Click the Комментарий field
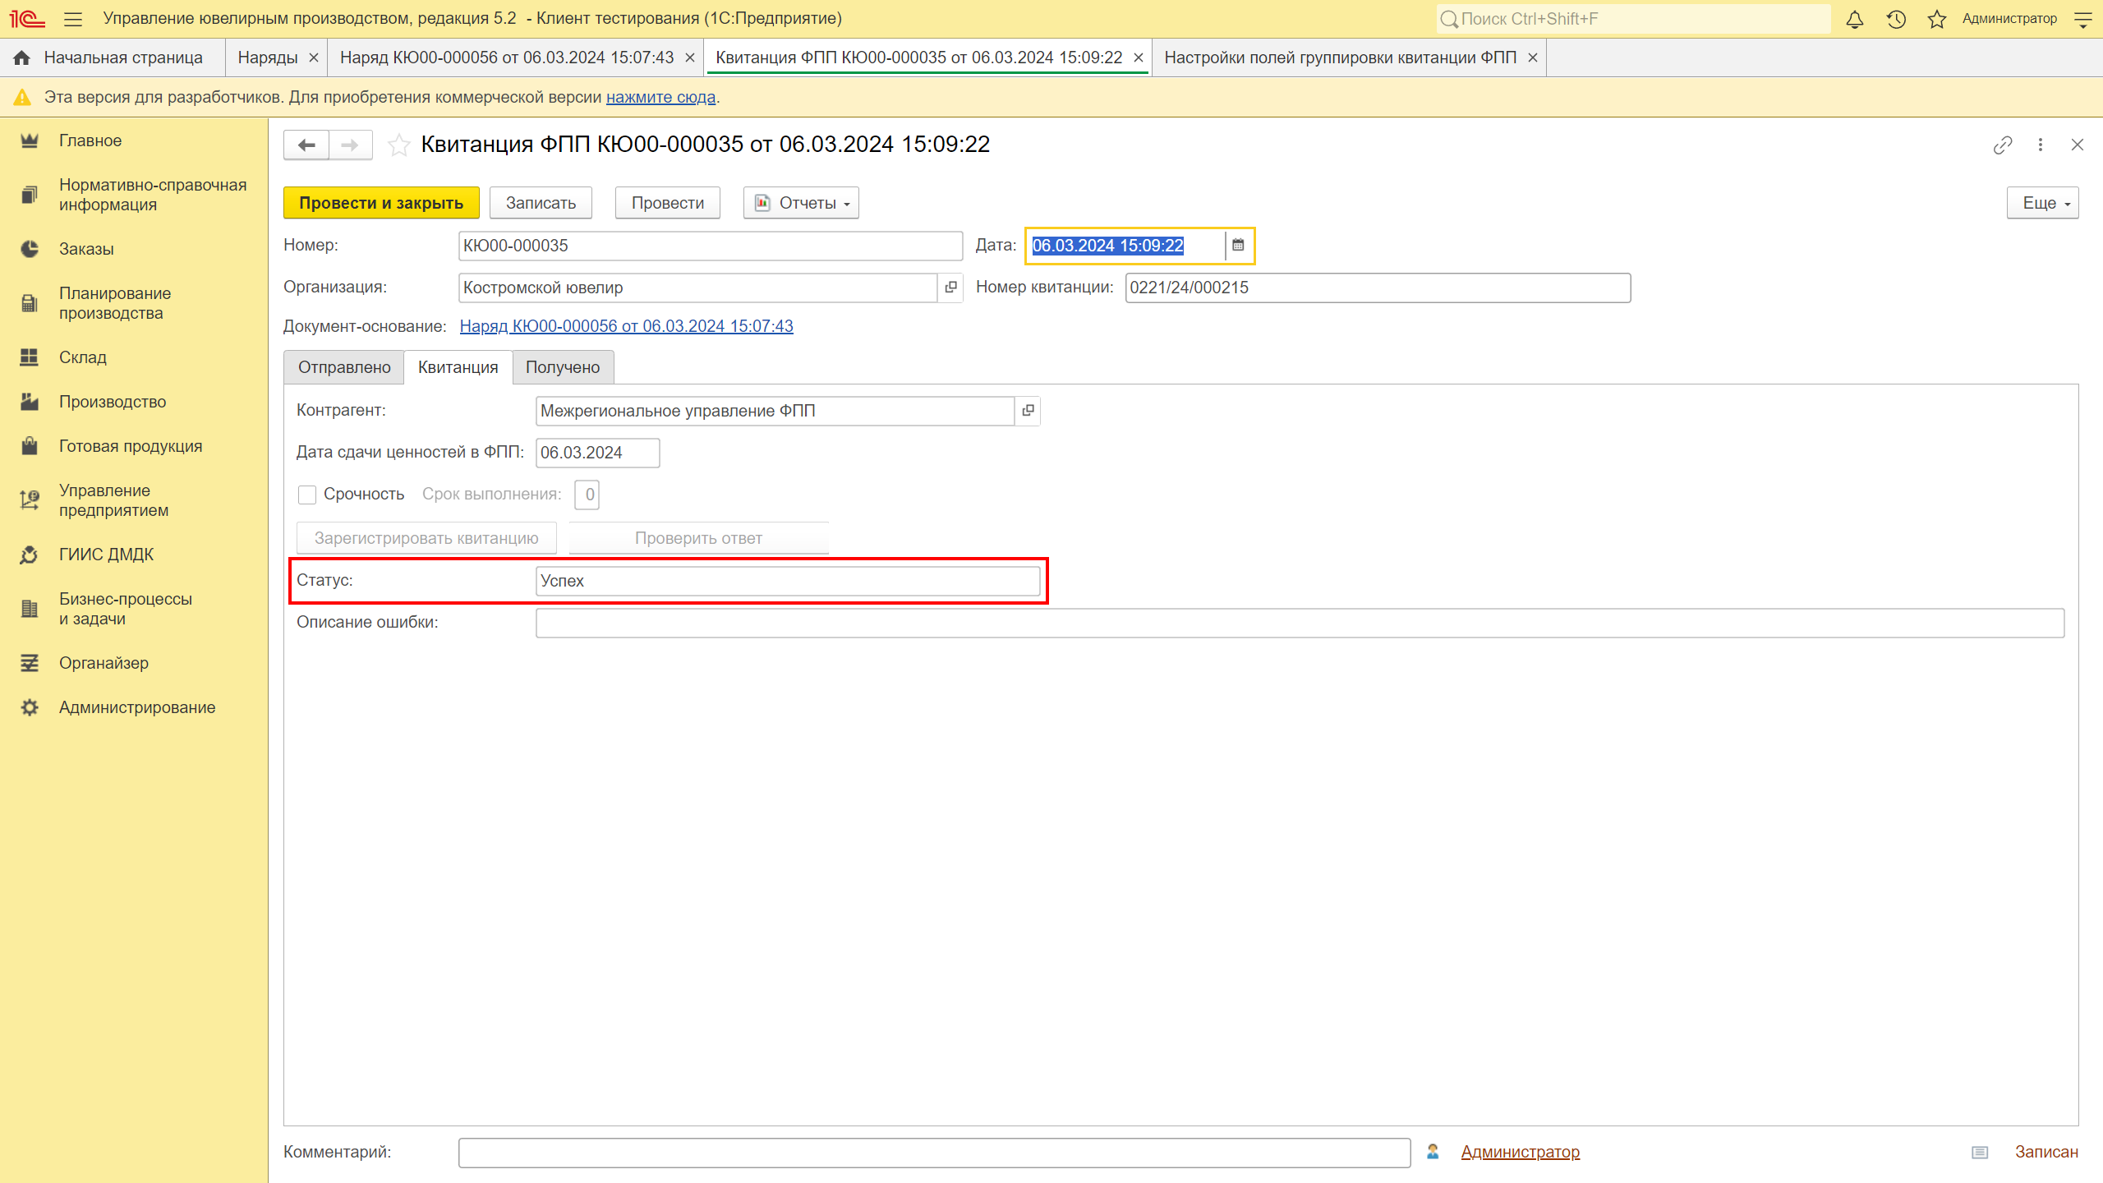 click(x=934, y=1153)
